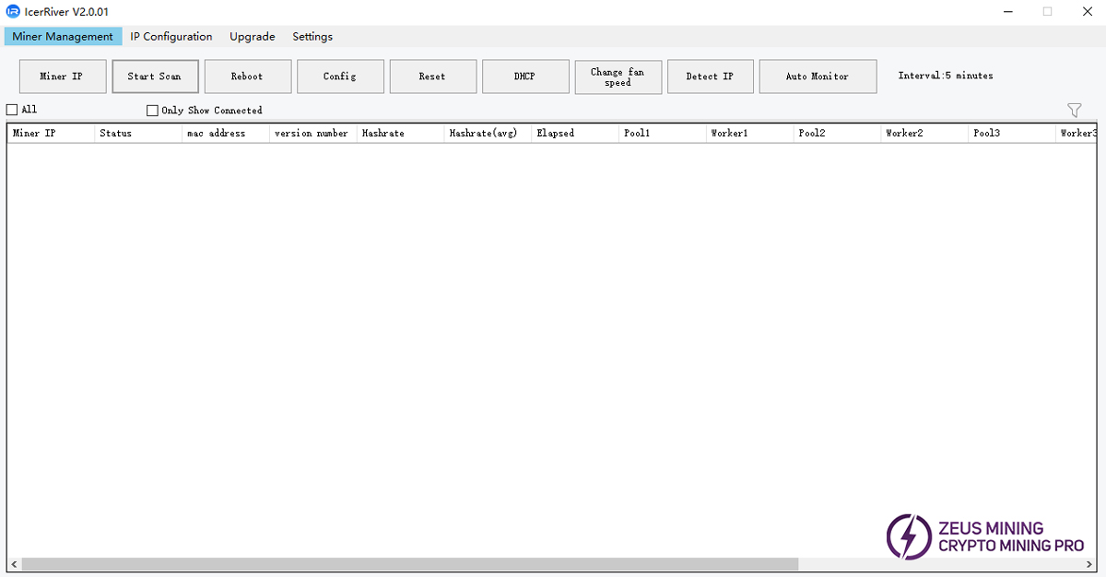Click Change fan speed button
Image resolution: width=1106 pixels, height=577 pixels.
pyautogui.click(x=618, y=77)
